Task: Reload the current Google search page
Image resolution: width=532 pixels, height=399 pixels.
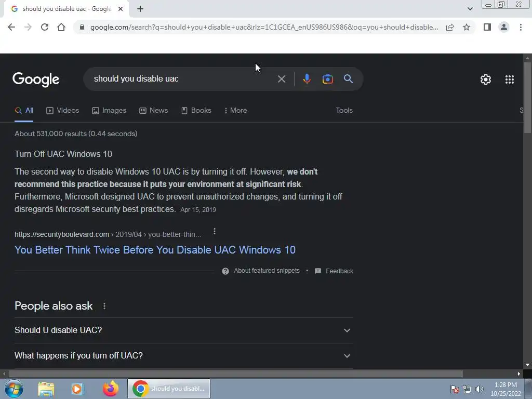Action: pos(45,27)
